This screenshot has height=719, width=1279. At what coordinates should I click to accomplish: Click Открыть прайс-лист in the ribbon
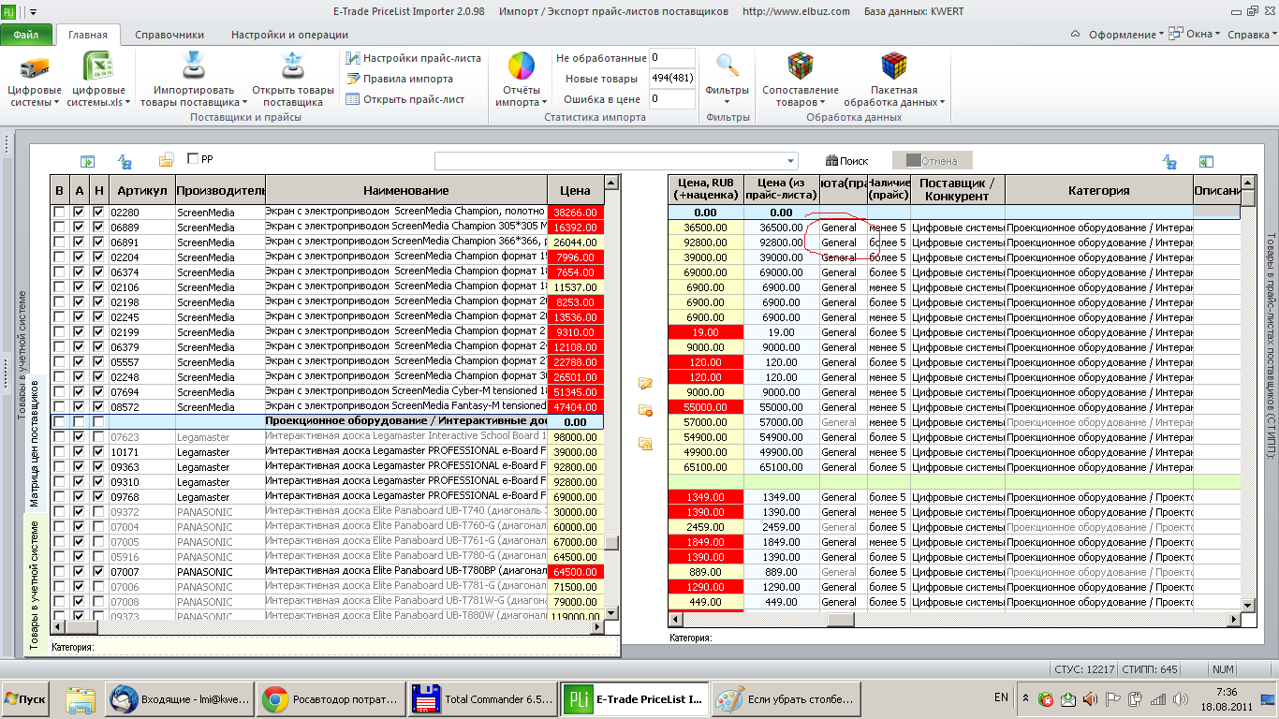coord(404,99)
